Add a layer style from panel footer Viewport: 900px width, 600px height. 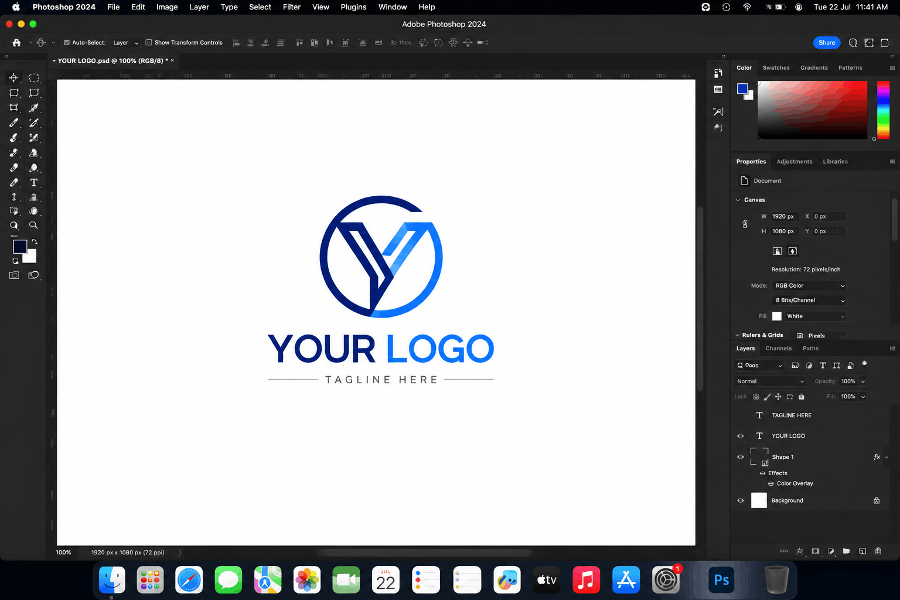[x=800, y=551]
